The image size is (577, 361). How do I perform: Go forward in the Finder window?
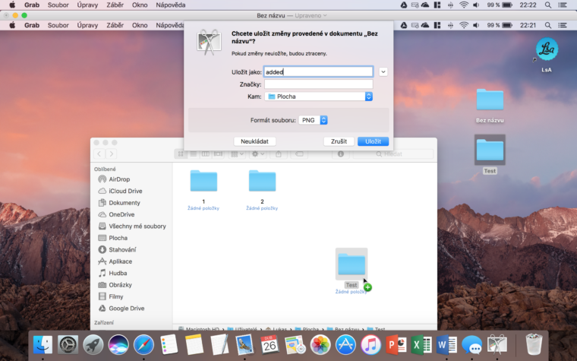point(111,154)
